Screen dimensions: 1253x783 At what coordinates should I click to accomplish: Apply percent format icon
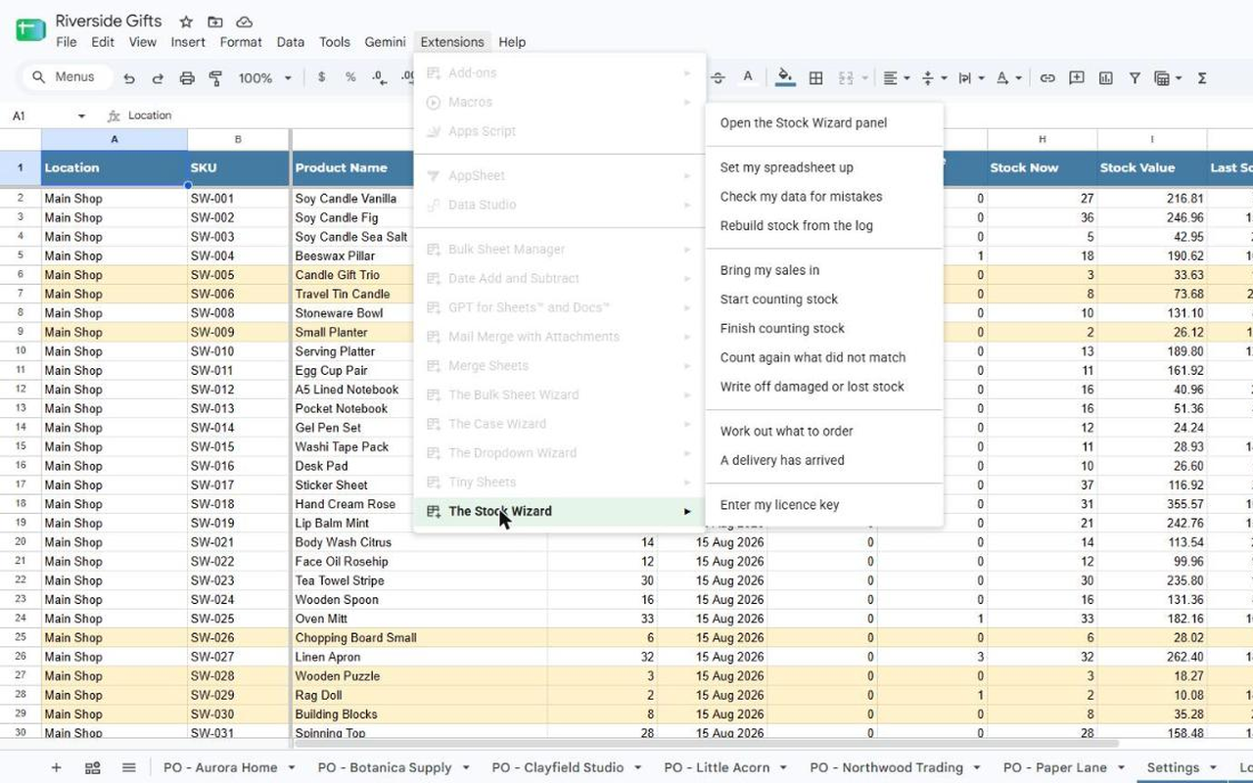tap(350, 77)
